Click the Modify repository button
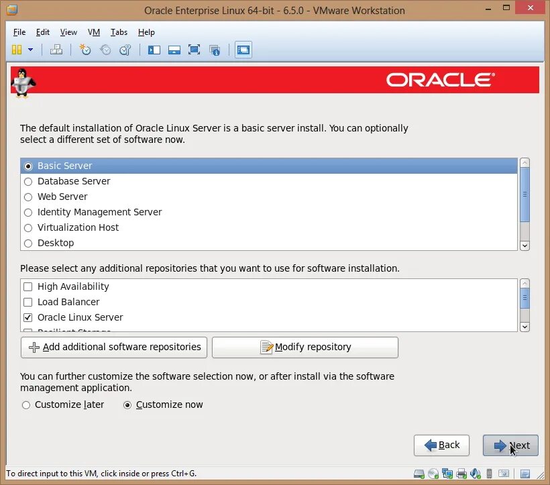 (305, 347)
